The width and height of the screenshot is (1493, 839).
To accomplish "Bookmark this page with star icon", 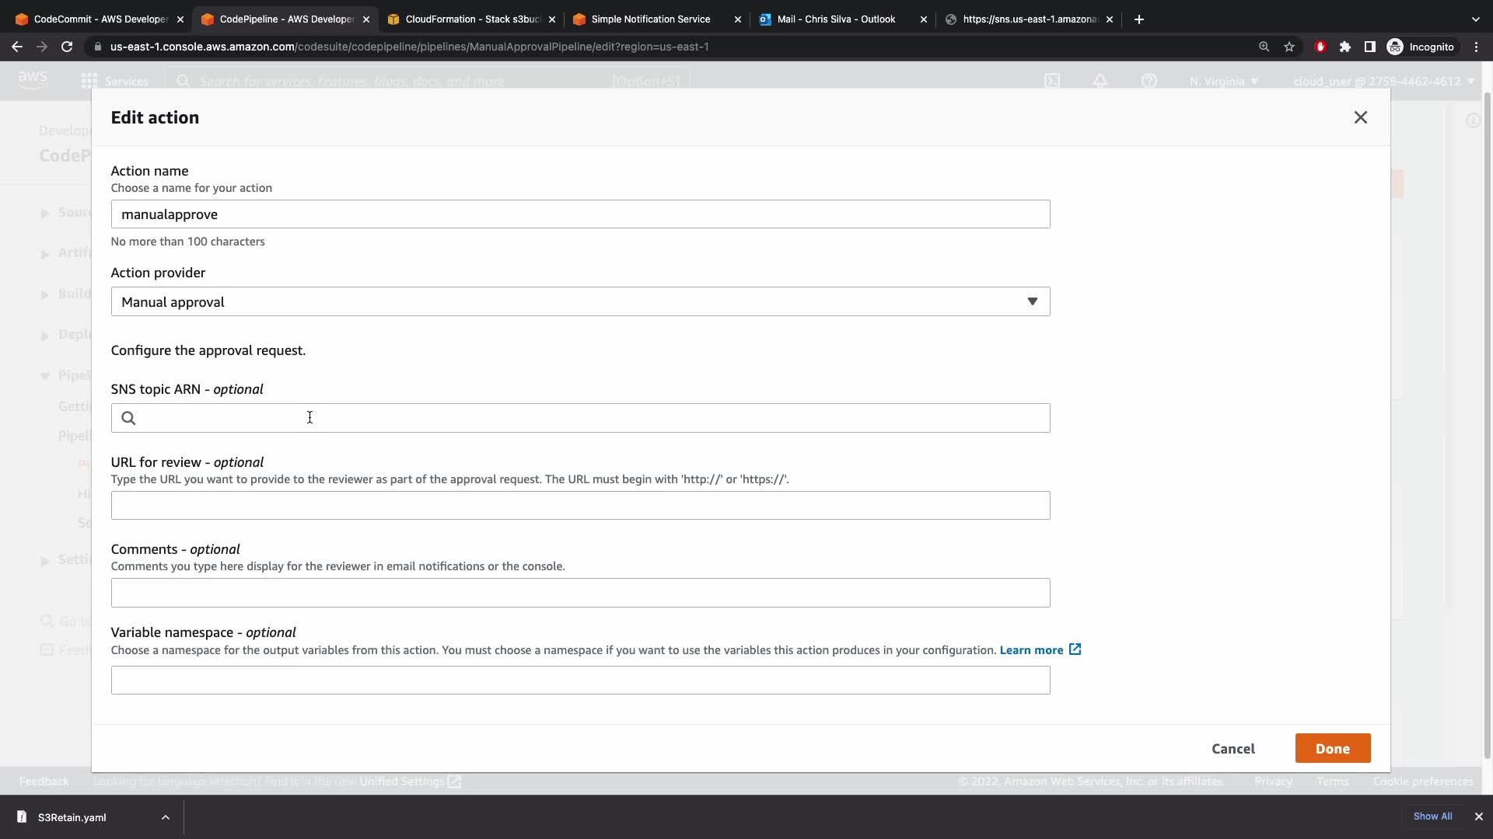I will point(1289,47).
